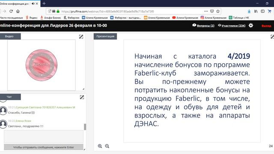Image resolution: width=274 pixels, height=154 pixels.
Task: Open the Вопросы (2) link
Action: click(203, 26)
